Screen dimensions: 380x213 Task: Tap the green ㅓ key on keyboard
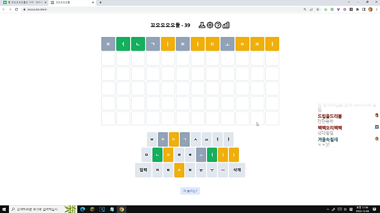tap(212, 155)
